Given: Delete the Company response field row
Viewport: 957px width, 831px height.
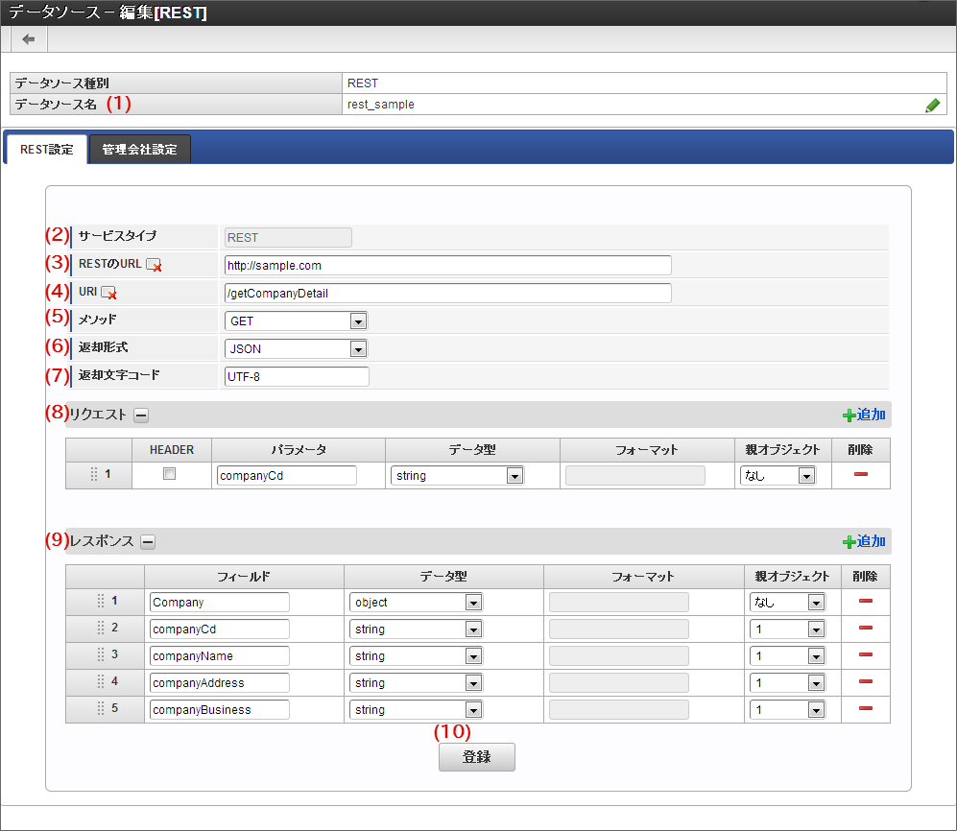Looking at the screenshot, I should pyautogui.click(x=865, y=602).
